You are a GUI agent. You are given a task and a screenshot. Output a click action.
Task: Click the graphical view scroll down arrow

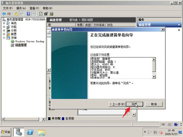[x=134, y=115]
